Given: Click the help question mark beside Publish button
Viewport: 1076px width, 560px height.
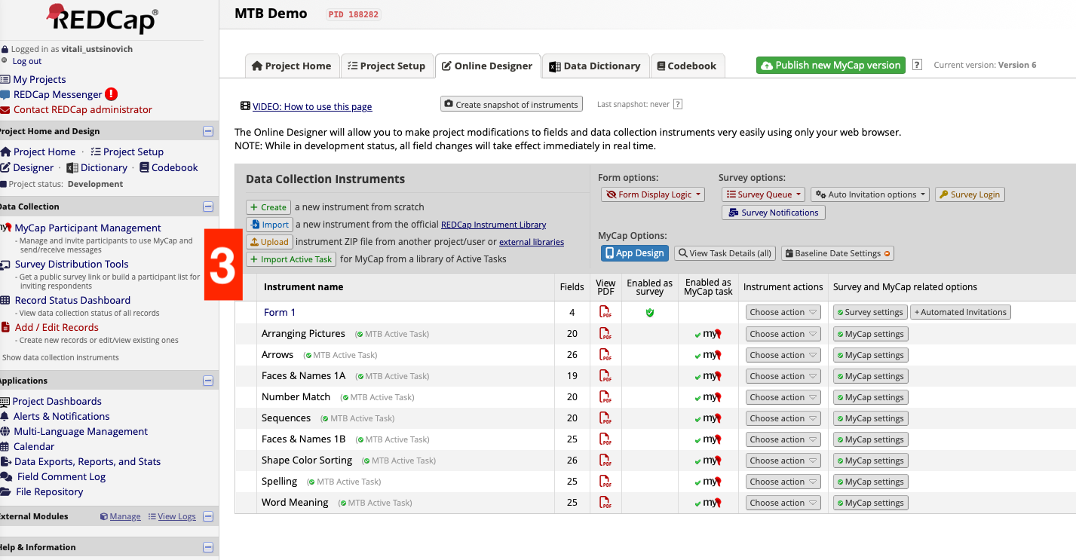Looking at the screenshot, I should (917, 65).
